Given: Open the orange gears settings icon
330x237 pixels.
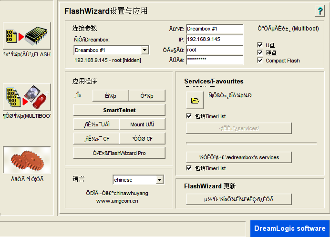Looking at the screenshot, I should (x=27, y=160).
